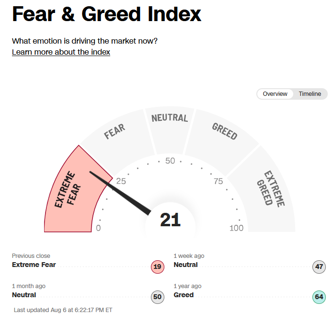Click the red 19 previous close badge

click(158, 267)
